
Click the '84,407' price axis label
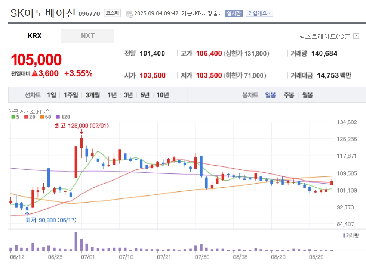tap(345, 224)
